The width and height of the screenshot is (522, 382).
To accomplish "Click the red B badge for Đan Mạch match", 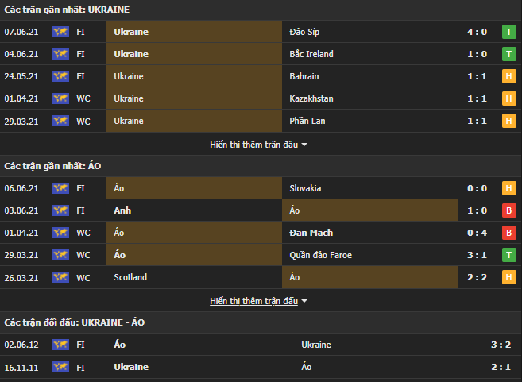I will tap(508, 233).
